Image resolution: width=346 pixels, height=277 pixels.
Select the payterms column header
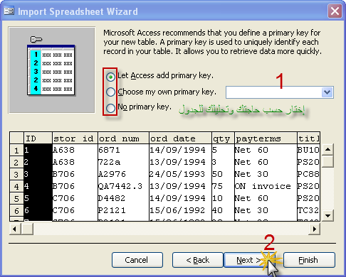(x=266, y=138)
